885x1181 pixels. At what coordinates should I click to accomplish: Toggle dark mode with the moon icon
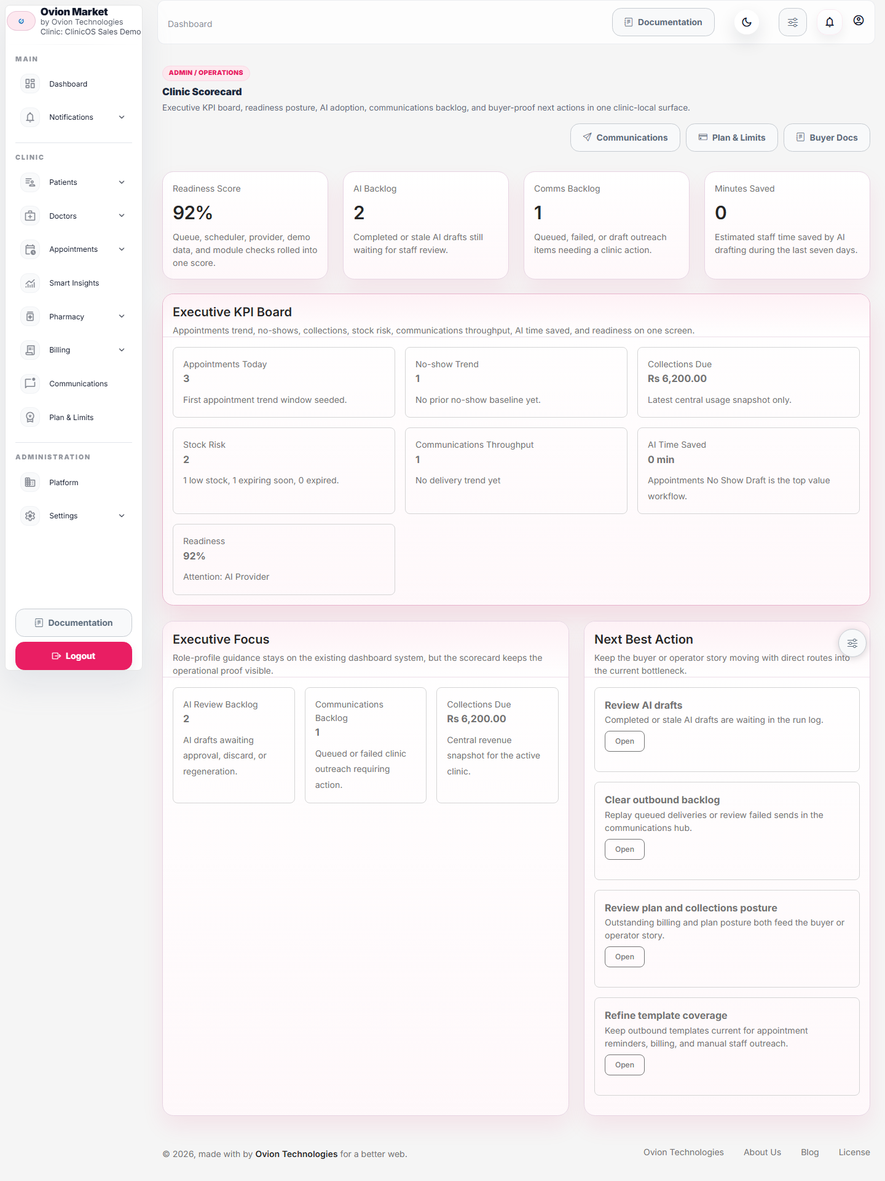pos(747,22)
